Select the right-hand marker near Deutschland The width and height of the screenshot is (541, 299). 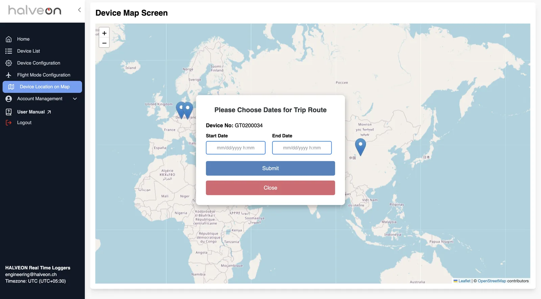point(188,110)
